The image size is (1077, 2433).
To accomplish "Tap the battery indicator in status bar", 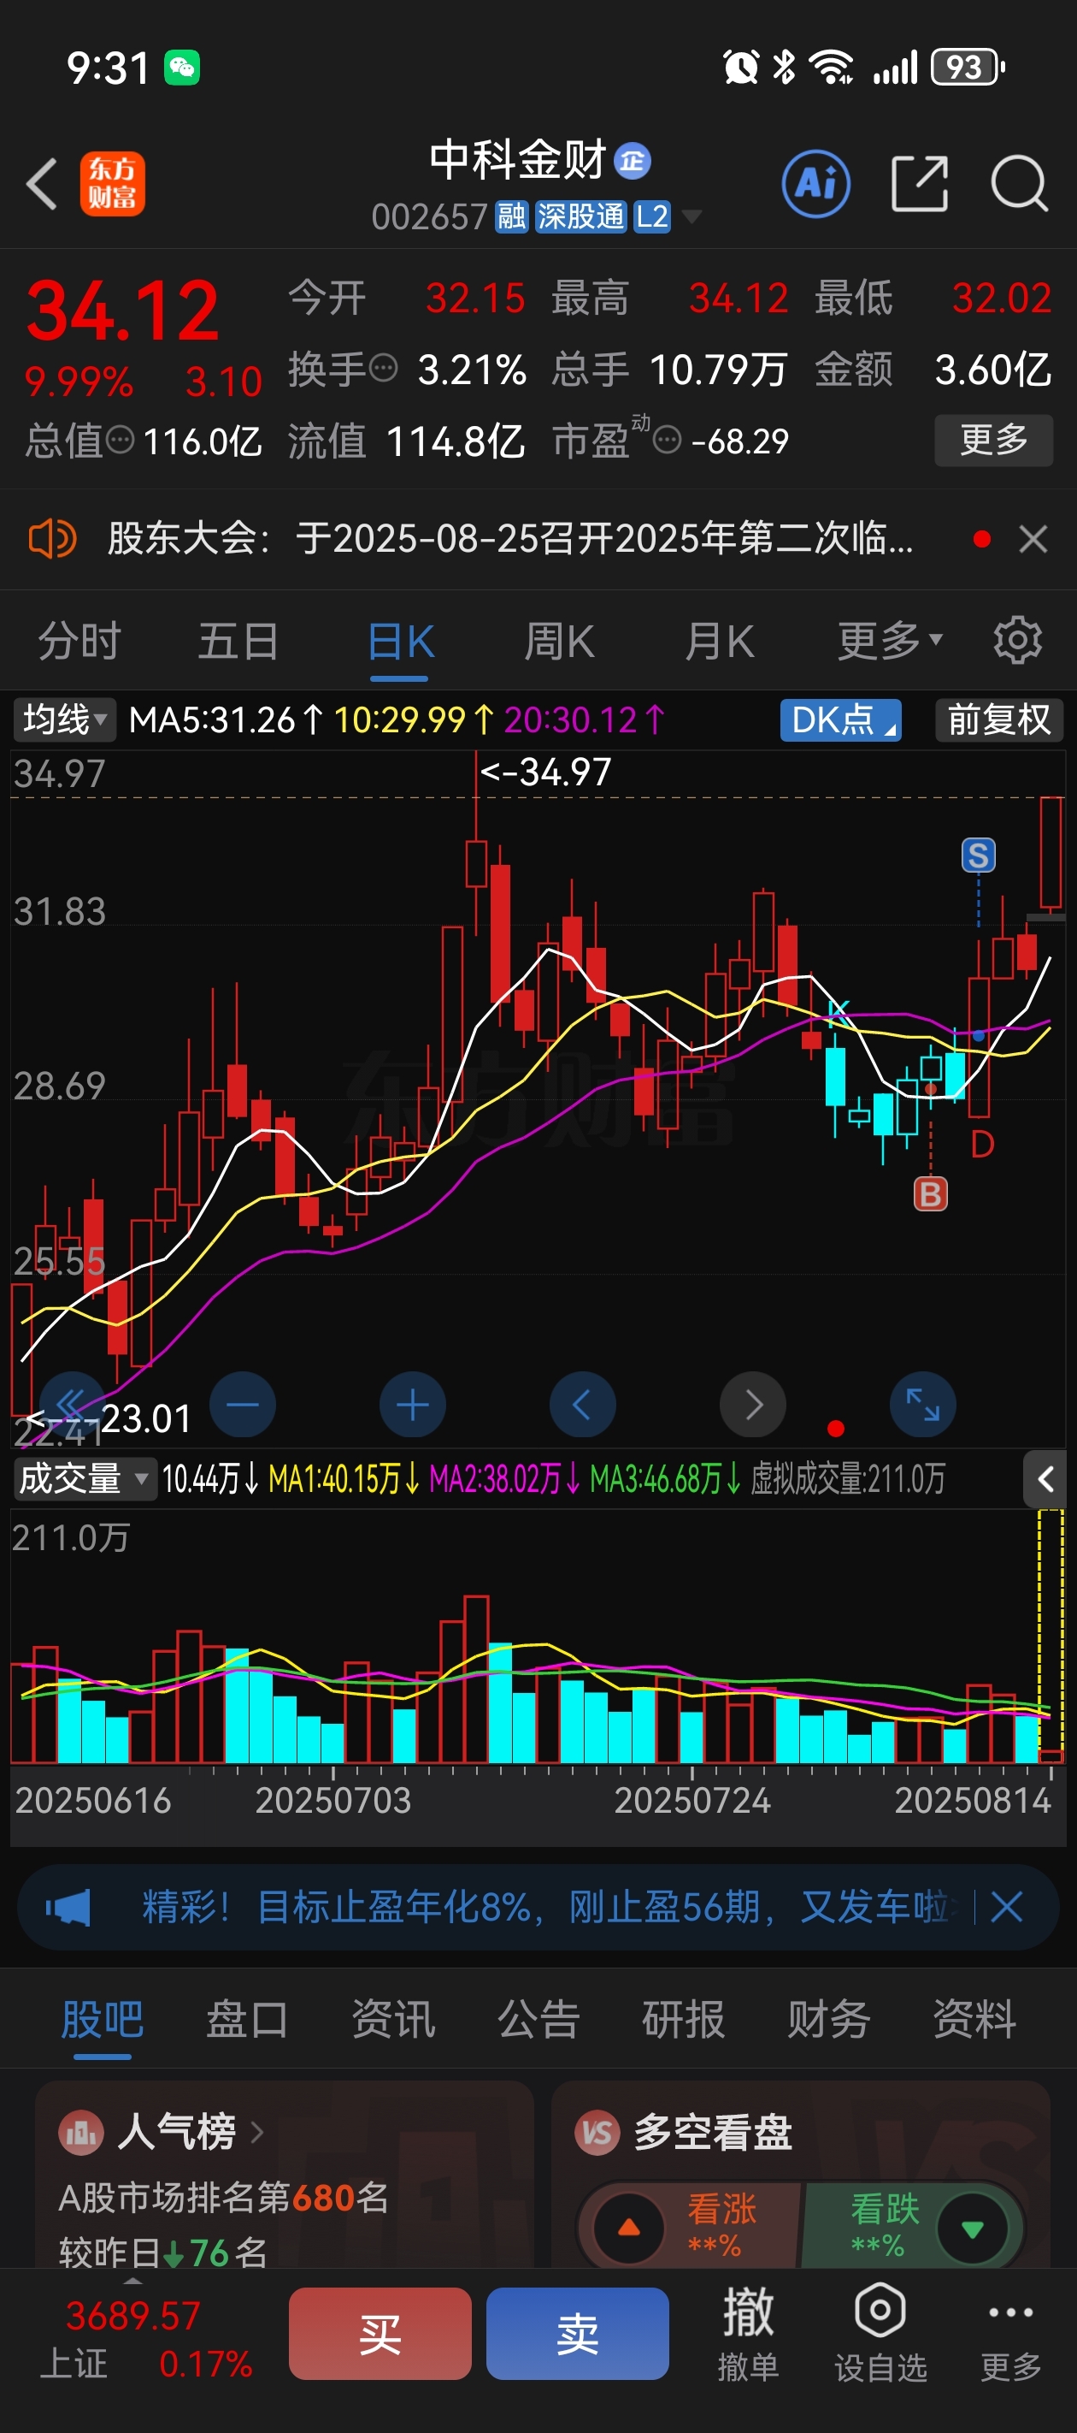I will tap(967, 67).
